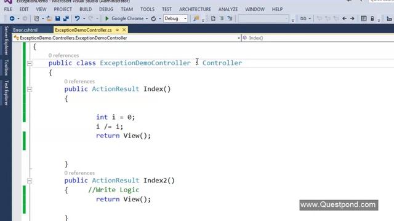Click the right arrow icon in the right toolbar
394x221 pixels.
pos(352,18)
